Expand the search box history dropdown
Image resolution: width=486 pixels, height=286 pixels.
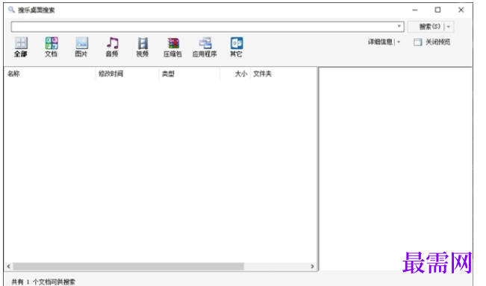[x=399, y=26]
